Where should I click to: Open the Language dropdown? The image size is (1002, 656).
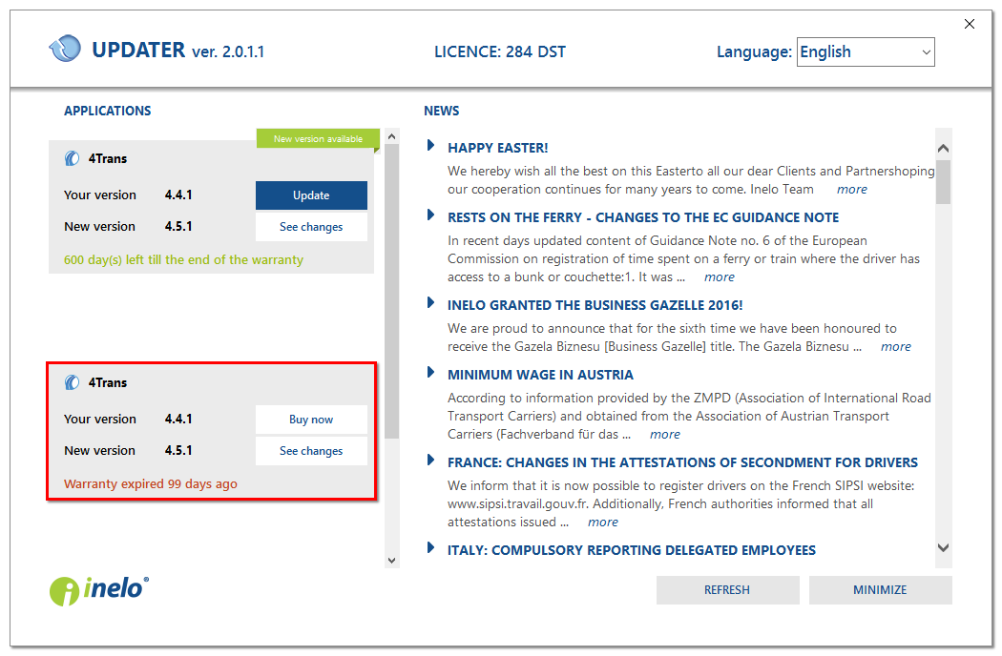(x=866, y=51)
